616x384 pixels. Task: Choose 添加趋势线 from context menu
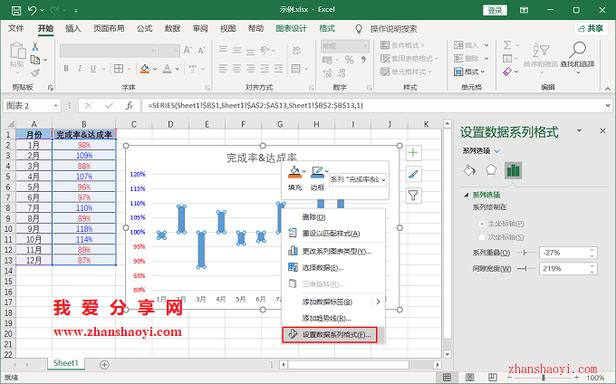[x=333, y=319]
